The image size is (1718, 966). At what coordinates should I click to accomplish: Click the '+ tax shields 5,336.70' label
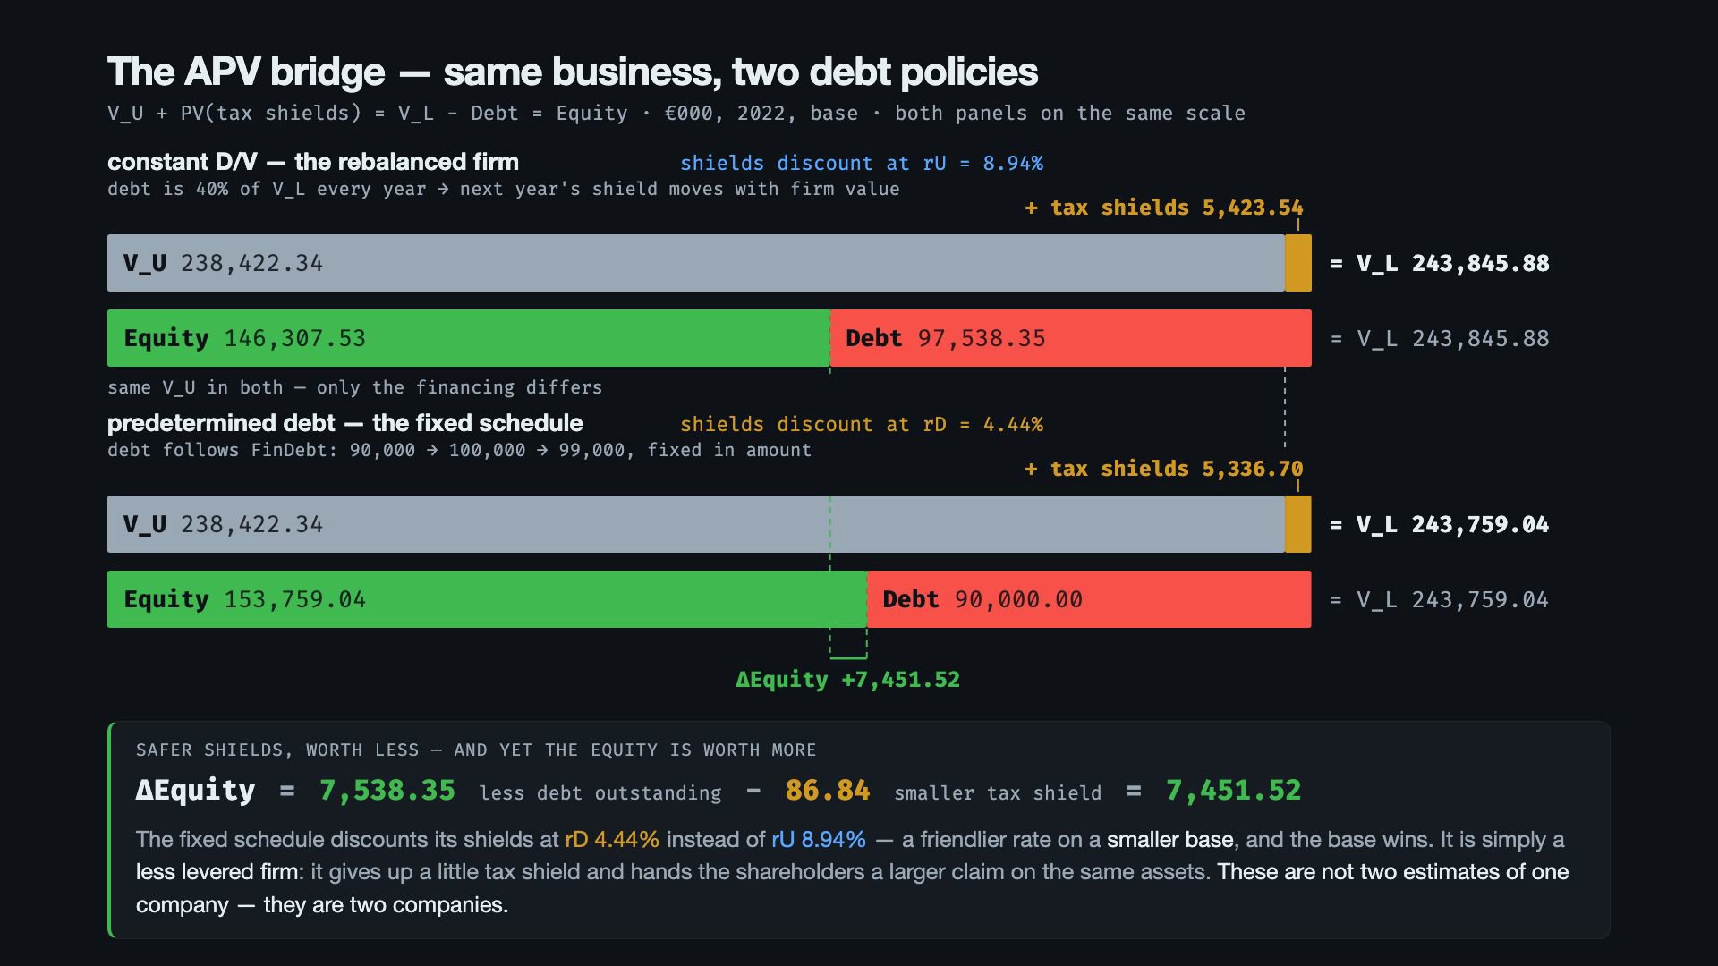[x=1164, y=469]
